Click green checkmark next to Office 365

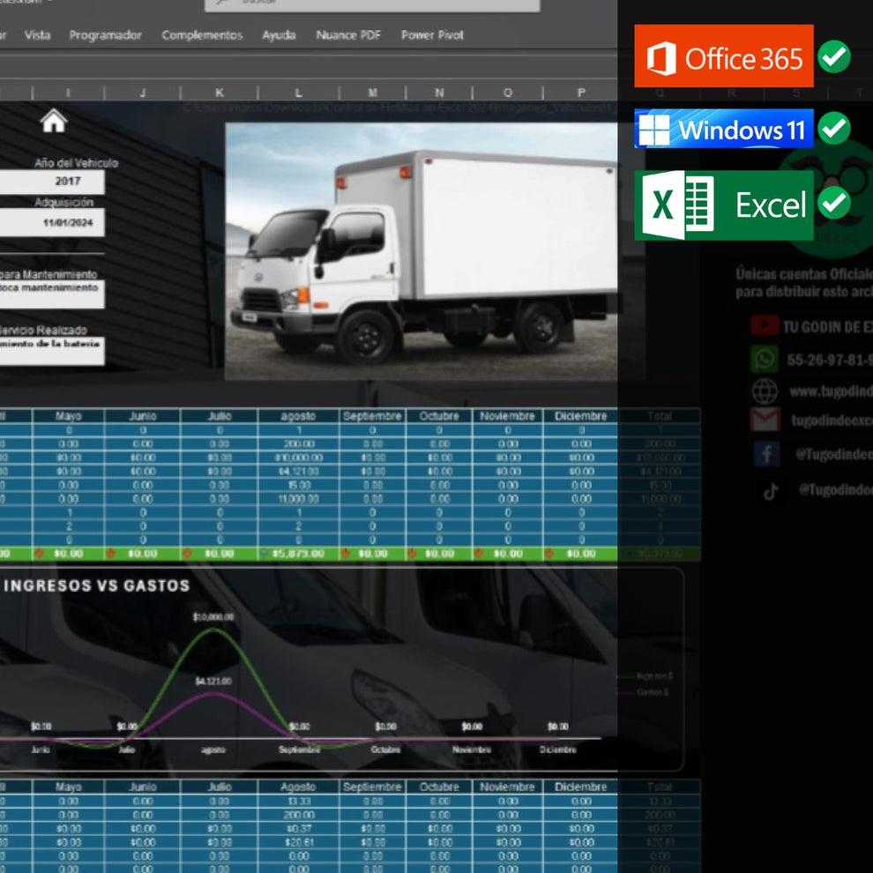coord(833,57)
